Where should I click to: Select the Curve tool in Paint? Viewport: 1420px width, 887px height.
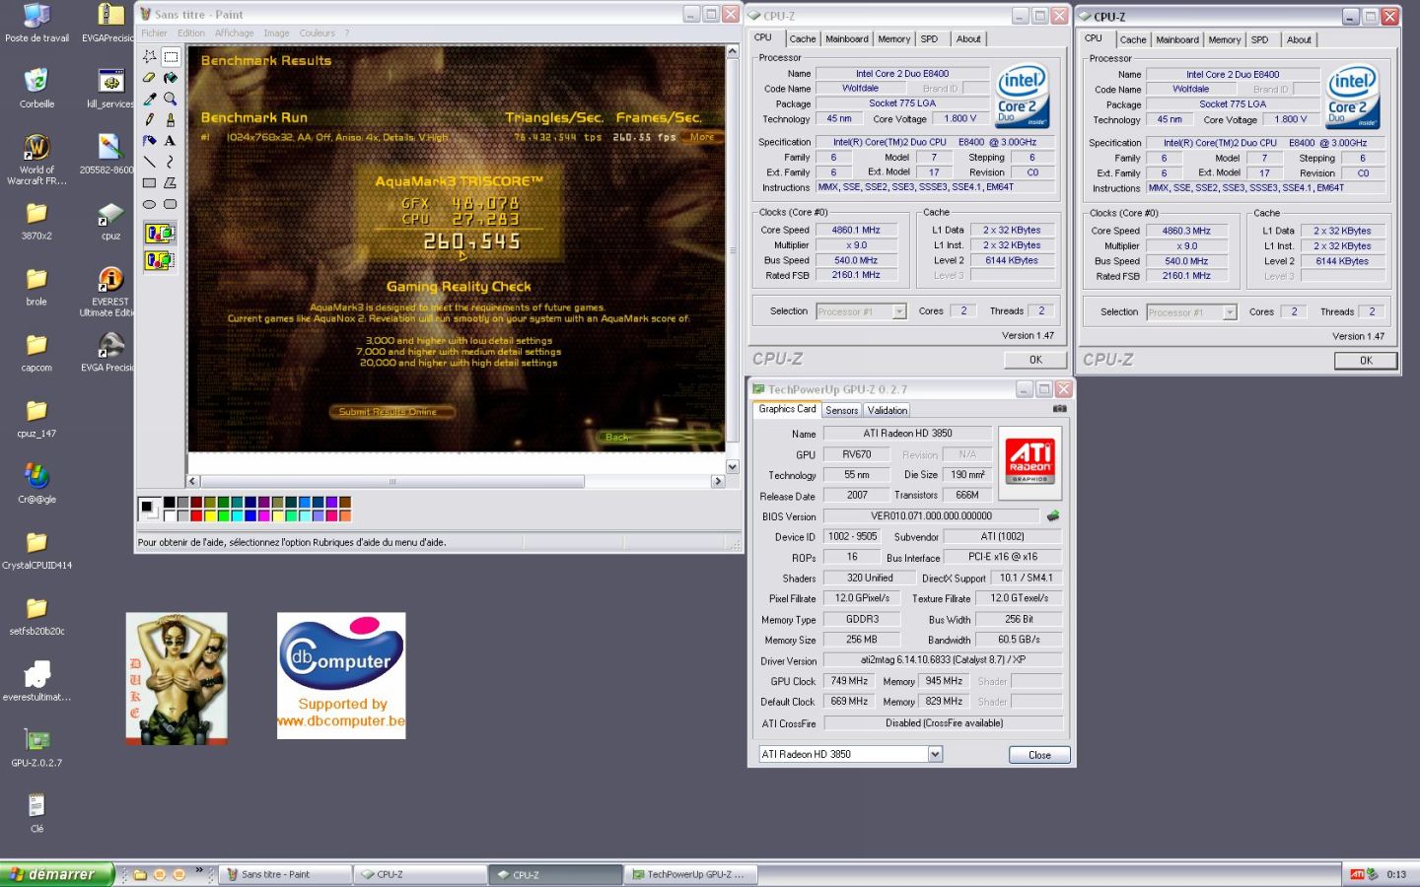[170, 162]
